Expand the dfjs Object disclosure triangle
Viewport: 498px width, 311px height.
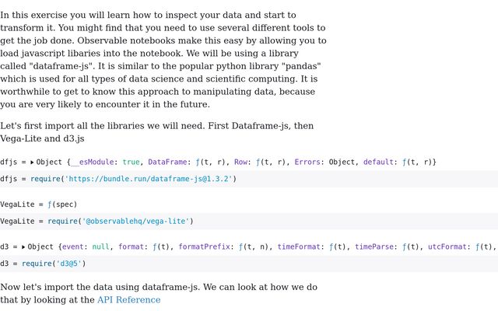click(32, 162)
